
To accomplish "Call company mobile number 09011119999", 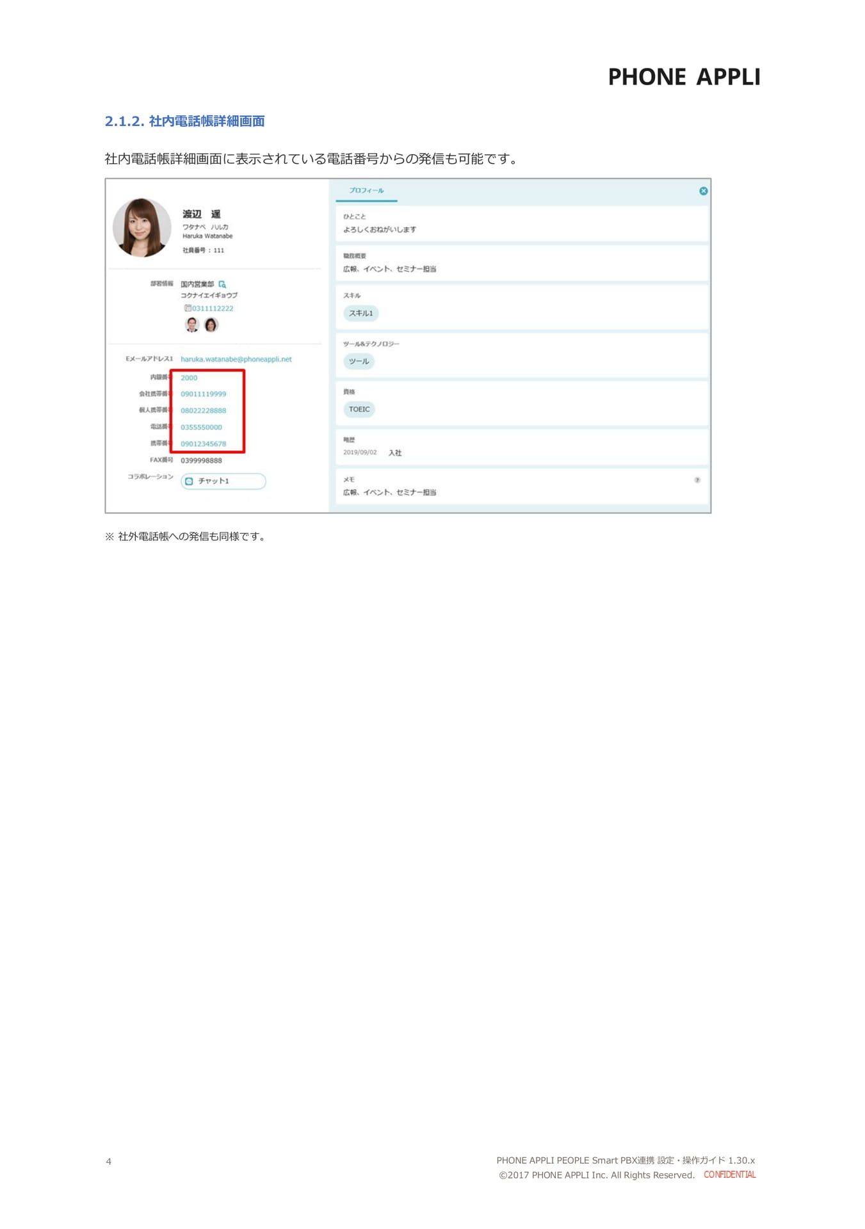I will pos(203,394).
